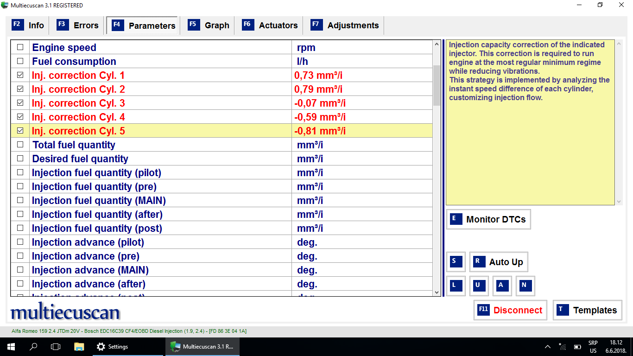Click Cyl. 3 value -0,07 mm³/i
633x356 pixels.
[320, 103]
